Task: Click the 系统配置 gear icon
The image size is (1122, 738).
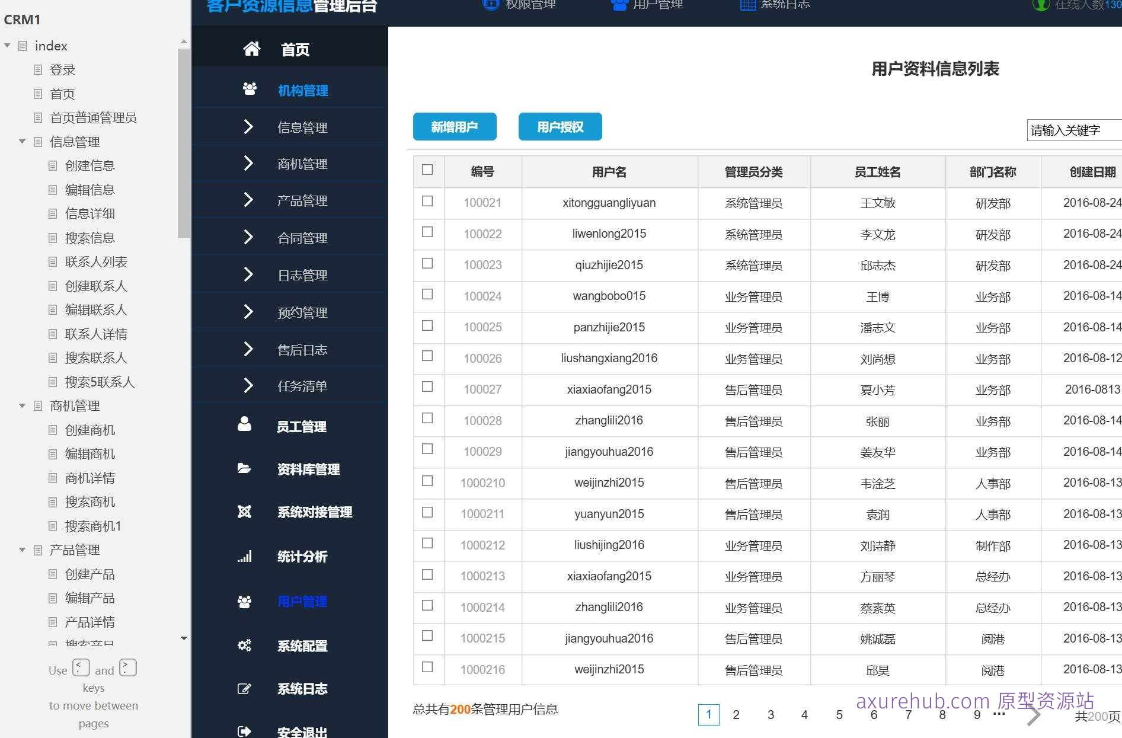Action: click(244, 646)
